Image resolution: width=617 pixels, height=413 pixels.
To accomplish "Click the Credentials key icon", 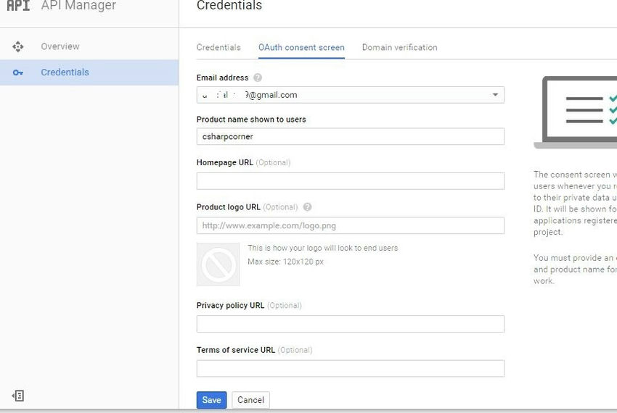I will (x=18, y=72).
